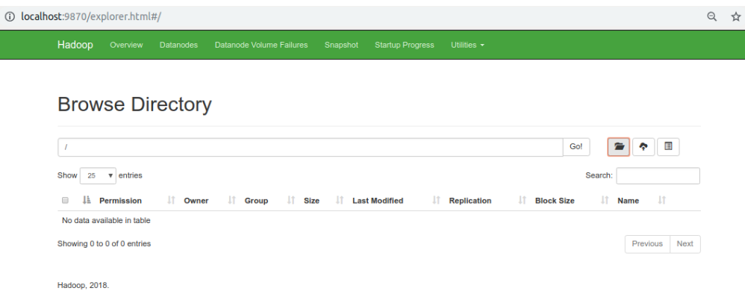Open the Show entries count dropdown

(x=98, y=175)
